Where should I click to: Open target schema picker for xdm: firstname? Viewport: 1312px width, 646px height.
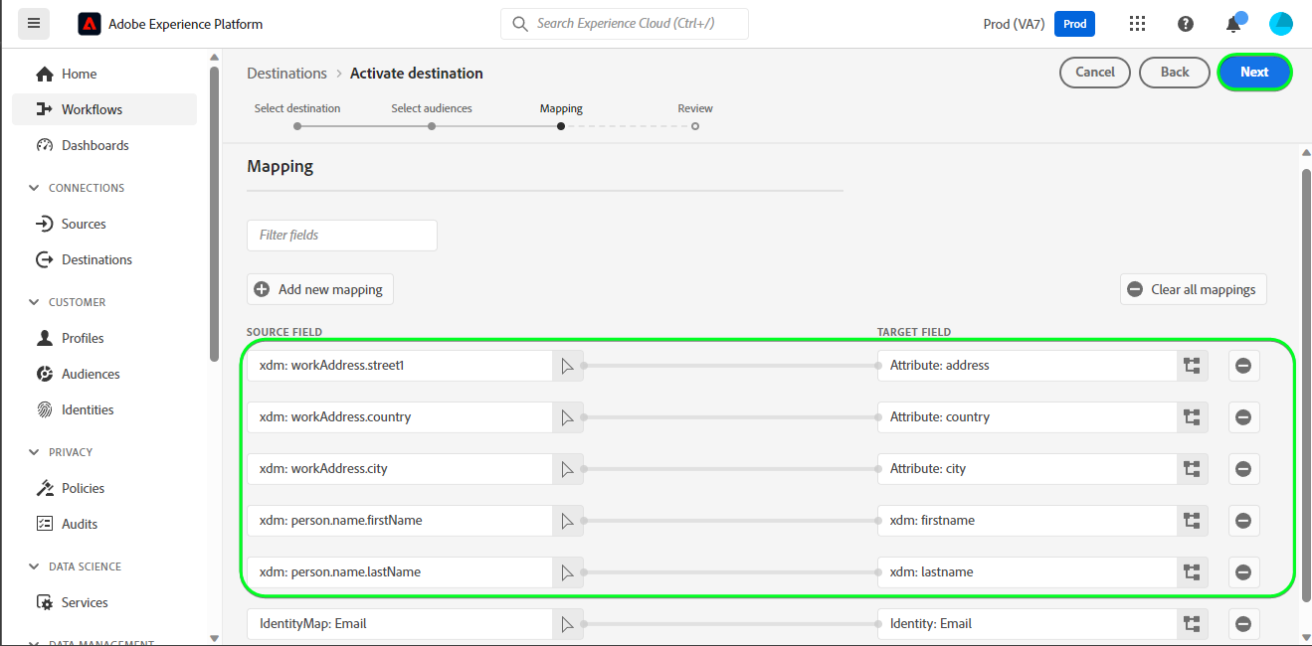pyautogui.click(x=1192, y=521)
